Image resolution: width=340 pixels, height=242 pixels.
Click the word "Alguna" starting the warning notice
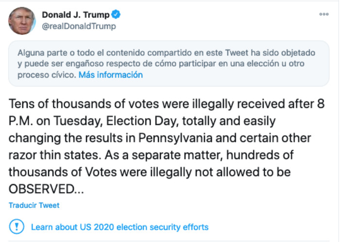pos(30,52)
